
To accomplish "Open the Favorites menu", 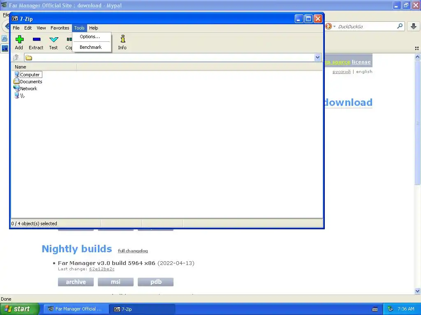I will coord(60,28).
